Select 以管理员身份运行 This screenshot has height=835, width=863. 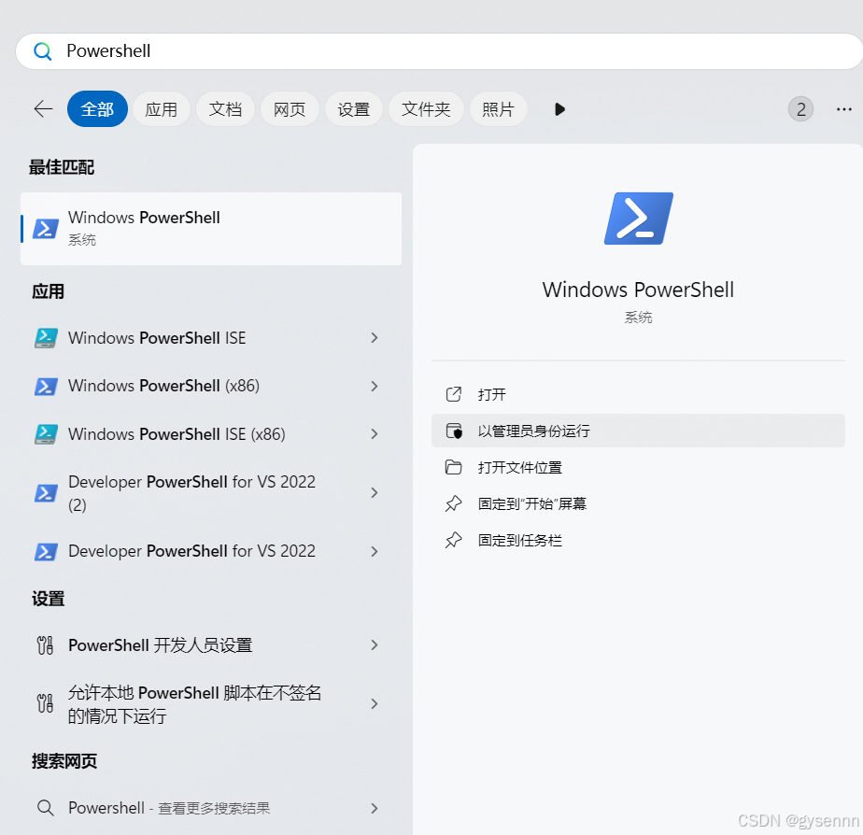(x=638, y=431)
